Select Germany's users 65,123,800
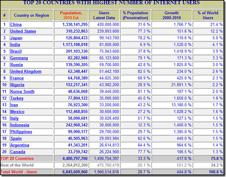The height and width of the screenshot is (177, 226). 109,58
